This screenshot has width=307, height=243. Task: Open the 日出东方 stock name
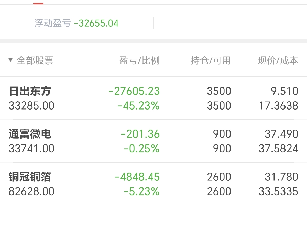30,91
